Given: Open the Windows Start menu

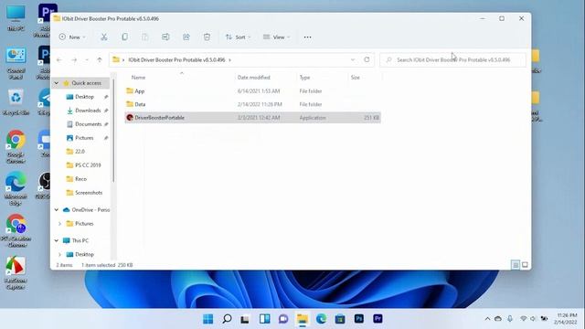Looking at the screenshot, I should coord(207,319).
